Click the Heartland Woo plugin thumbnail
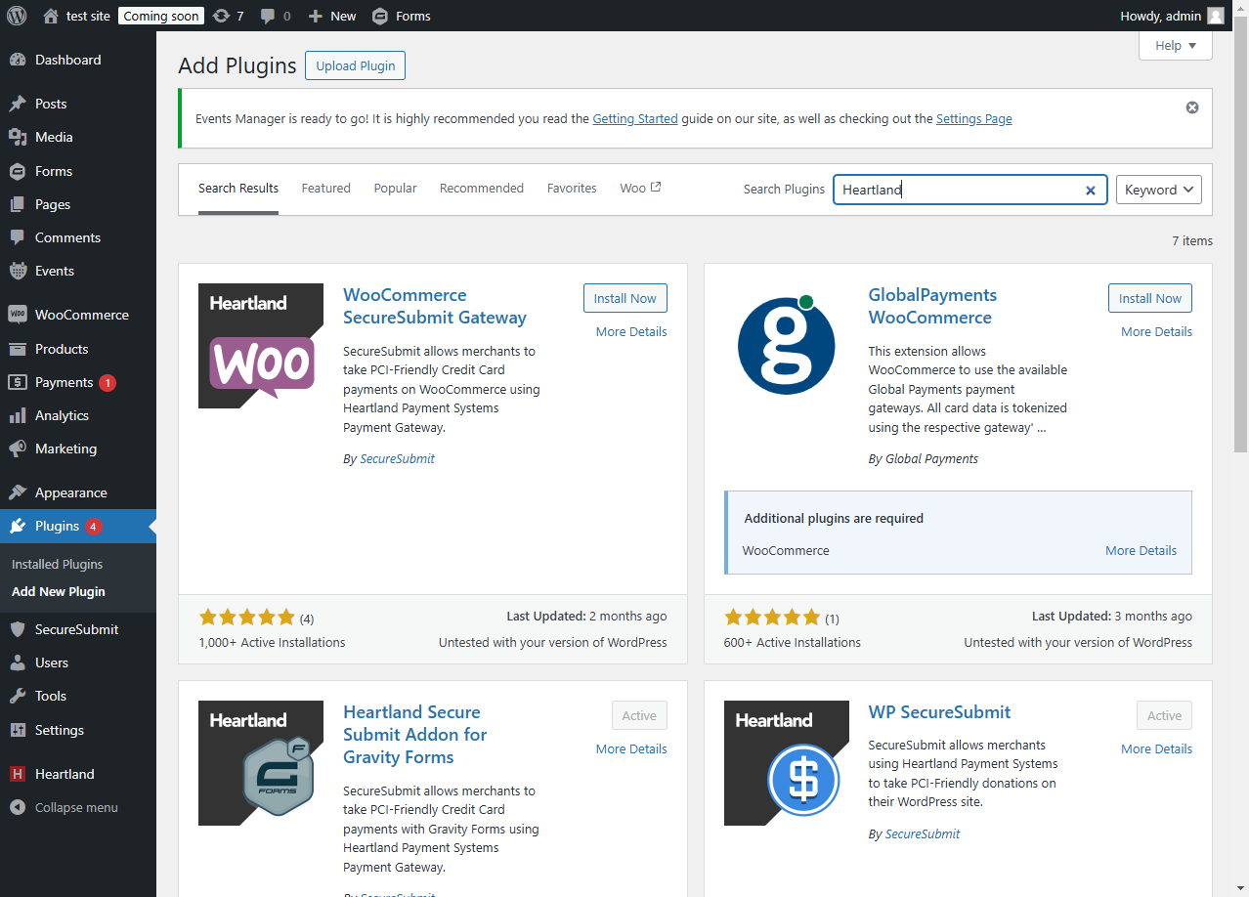Image resolution: width=1249 pixels, height=897 pixels. point(261,346)
